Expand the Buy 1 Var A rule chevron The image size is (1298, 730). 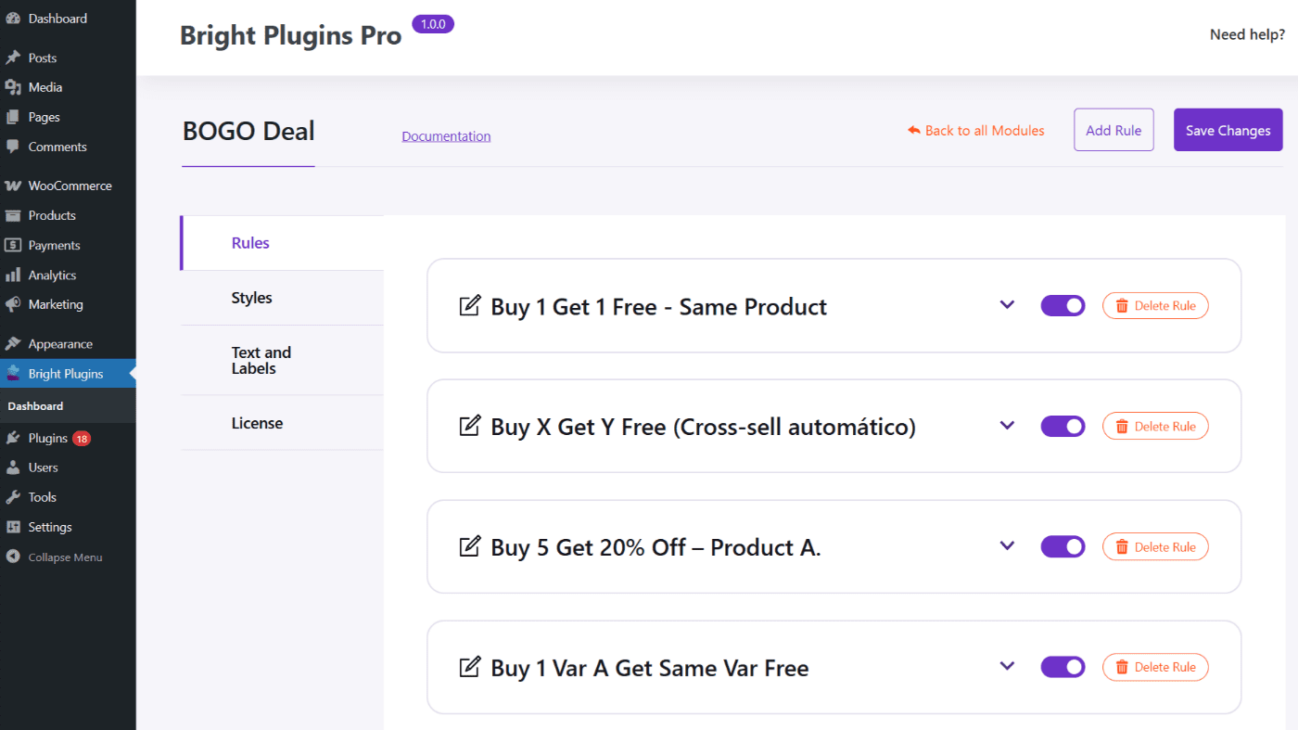[1008, 667]
